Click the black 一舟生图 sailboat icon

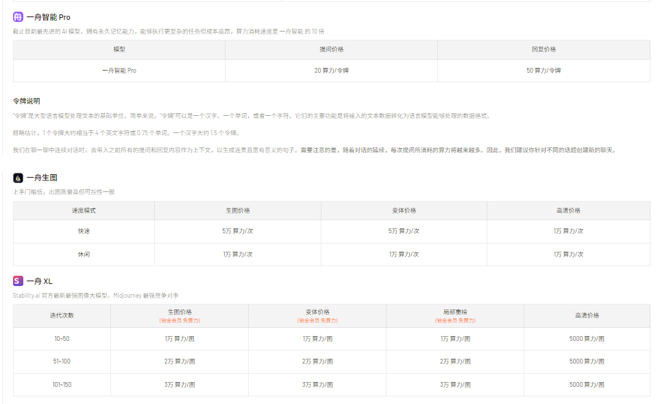point(18,178)
